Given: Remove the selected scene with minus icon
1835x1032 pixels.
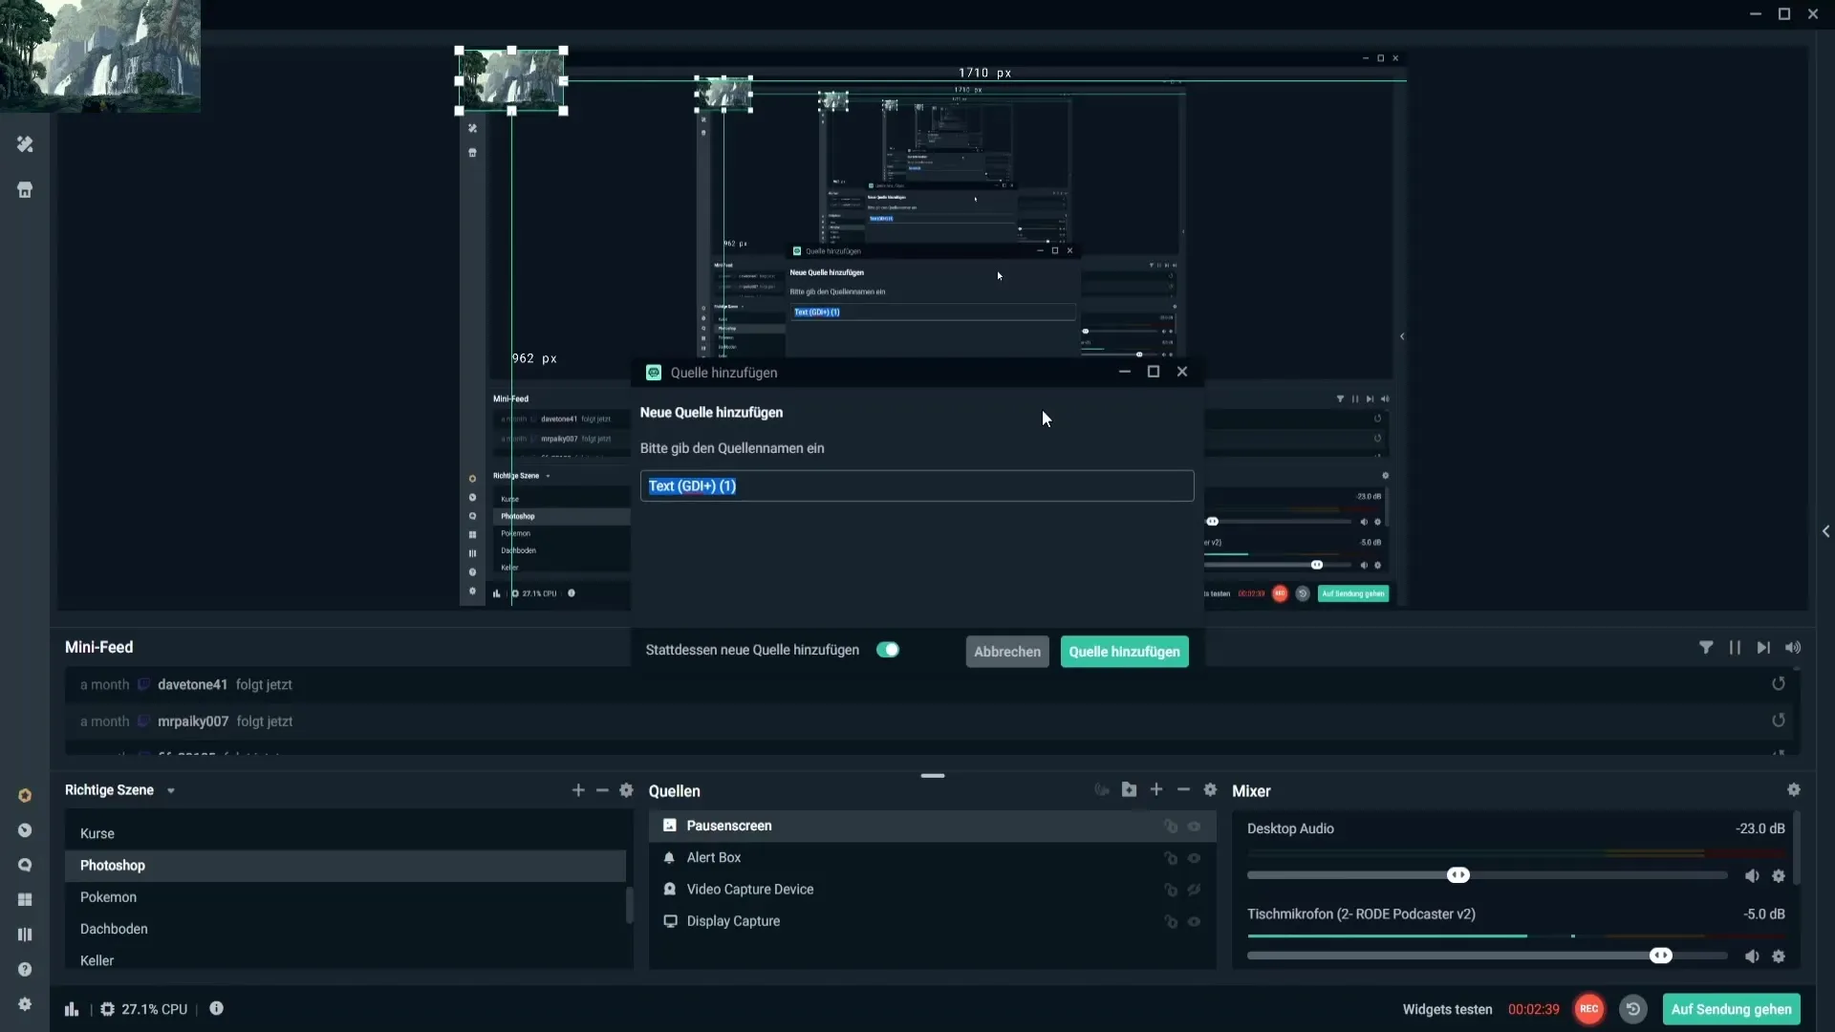Looking at the screenshot, I should pyautogui.click(x=602, y=790).
